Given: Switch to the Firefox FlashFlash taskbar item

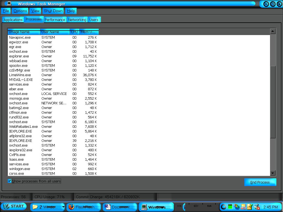Looking at the screenshot, I should tap(83, 207).
